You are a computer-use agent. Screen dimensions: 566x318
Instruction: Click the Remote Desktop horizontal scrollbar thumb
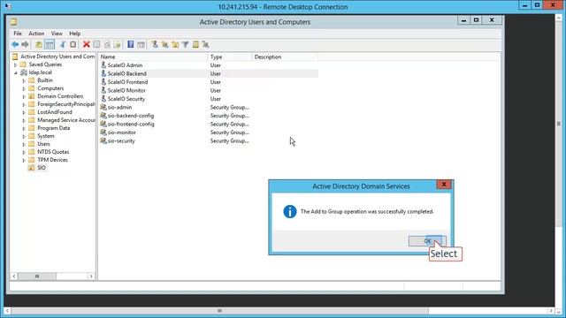pos(220,311)
